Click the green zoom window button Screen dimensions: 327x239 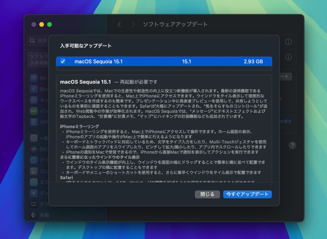49,25
